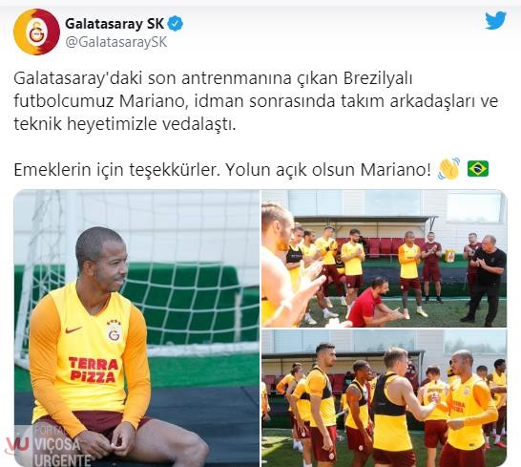Open the Galatasaray SK profile avatar
The image size is (521, 467).
pyautogui.click(x=36, y=32)
